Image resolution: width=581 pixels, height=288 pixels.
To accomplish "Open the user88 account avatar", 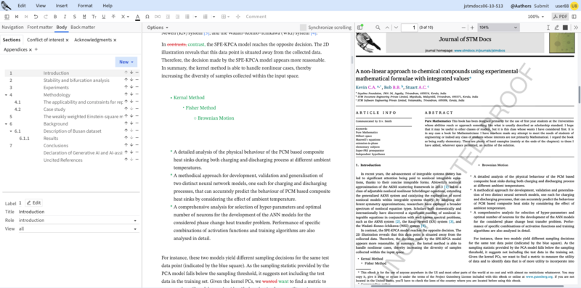I will pos(574,6).
